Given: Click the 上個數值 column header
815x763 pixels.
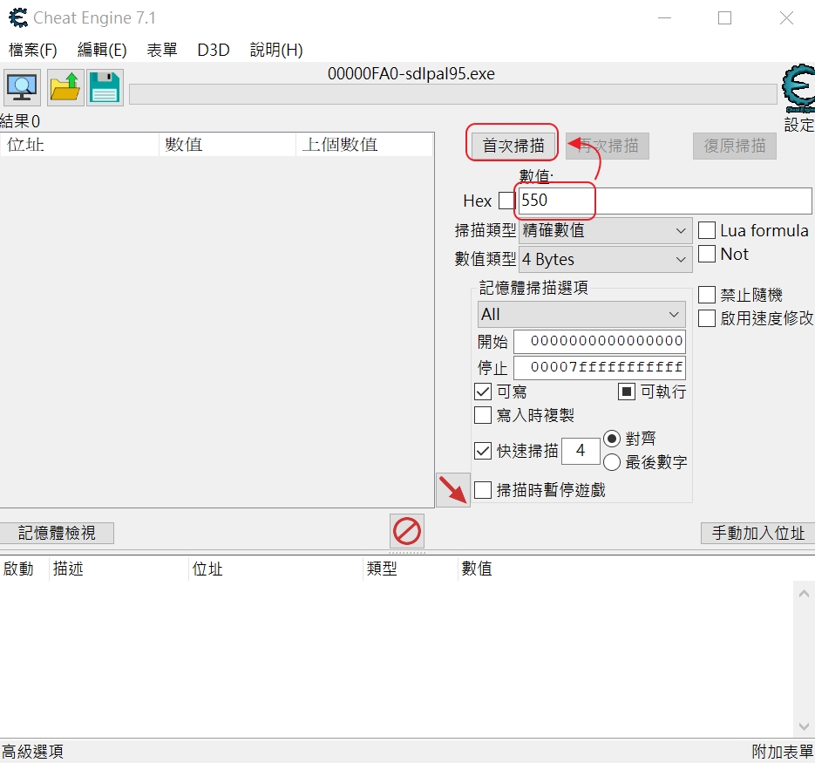Looking at the screenshot, I should [x=364, y=145].
